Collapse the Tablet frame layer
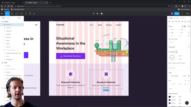The height and width of the screenshot is (107, 191). point(2,63)
